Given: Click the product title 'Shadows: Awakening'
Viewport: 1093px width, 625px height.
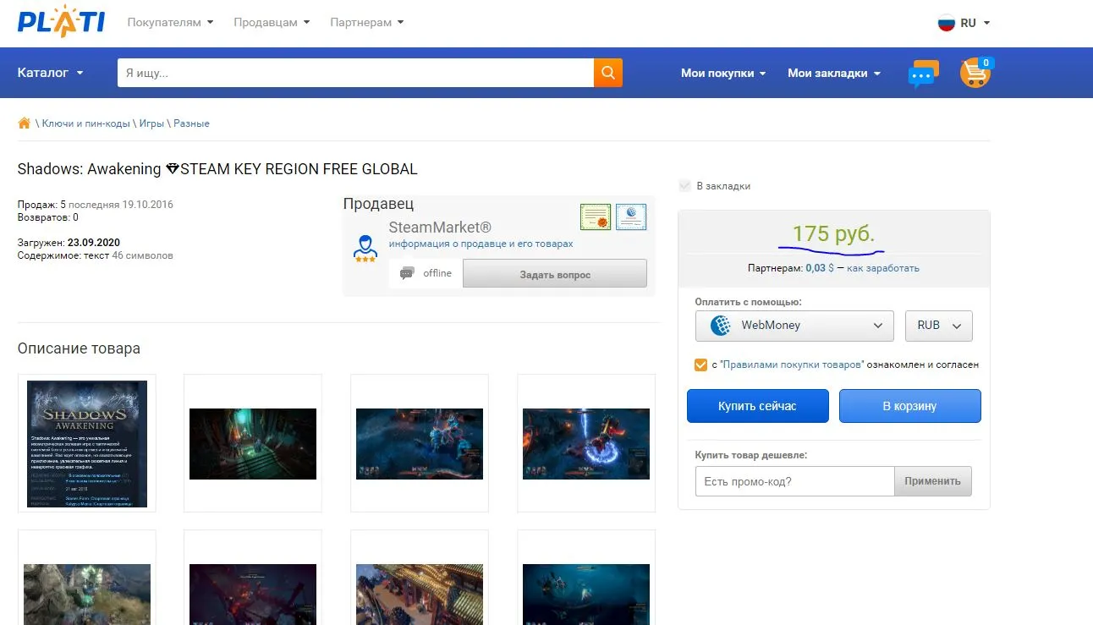Looking at the screenshot, I should pos(89,169).
